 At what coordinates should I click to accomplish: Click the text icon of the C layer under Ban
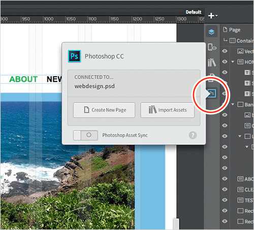click(247, 125)
